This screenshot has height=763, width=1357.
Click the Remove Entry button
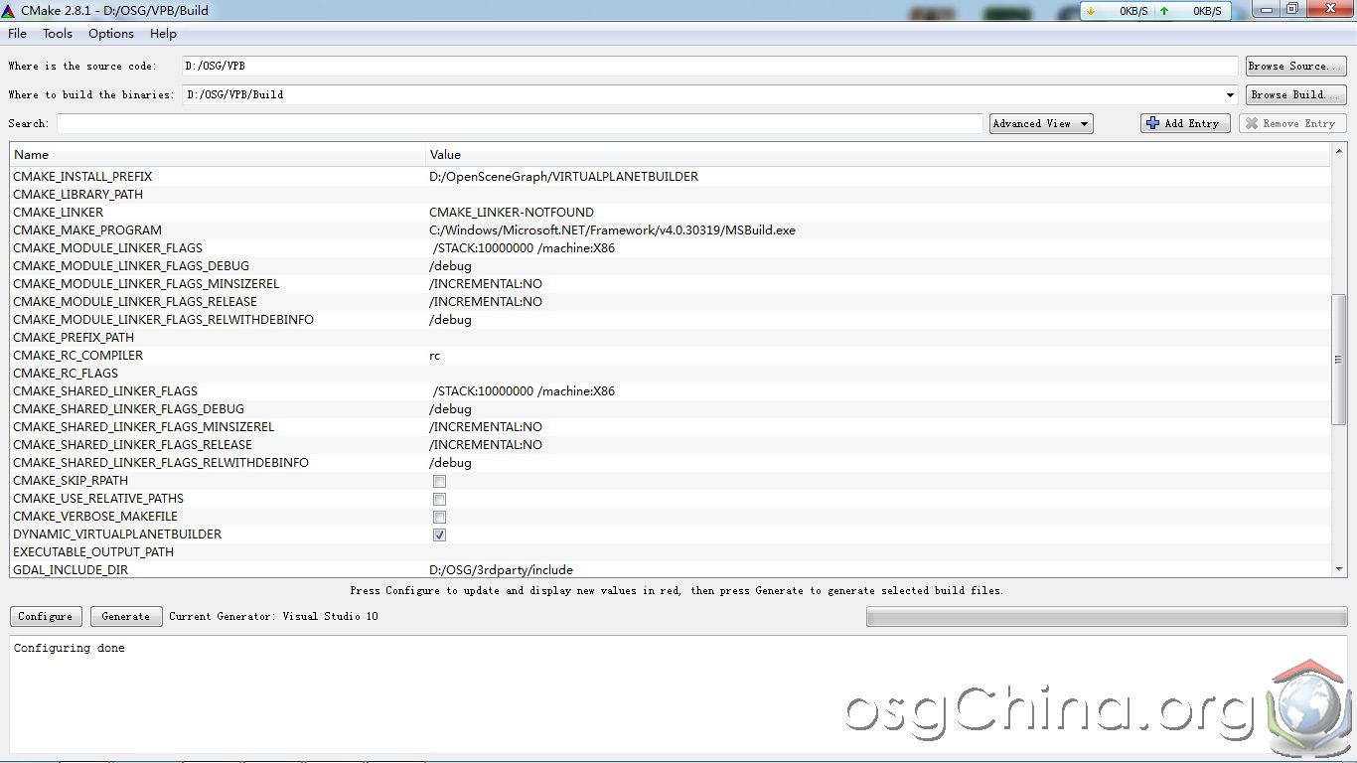coord(1292,123)
